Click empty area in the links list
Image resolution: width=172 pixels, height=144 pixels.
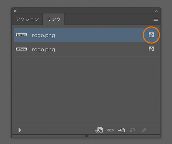[86, 91]
